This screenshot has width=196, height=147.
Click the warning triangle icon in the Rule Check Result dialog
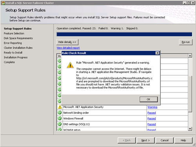point(70,65)
